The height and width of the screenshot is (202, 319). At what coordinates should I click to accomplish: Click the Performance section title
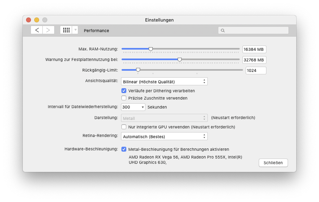click(97, 30)
